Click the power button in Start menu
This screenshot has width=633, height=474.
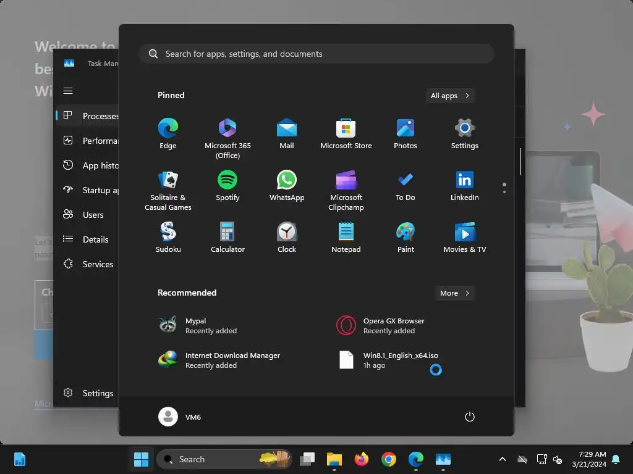(470, 417)
